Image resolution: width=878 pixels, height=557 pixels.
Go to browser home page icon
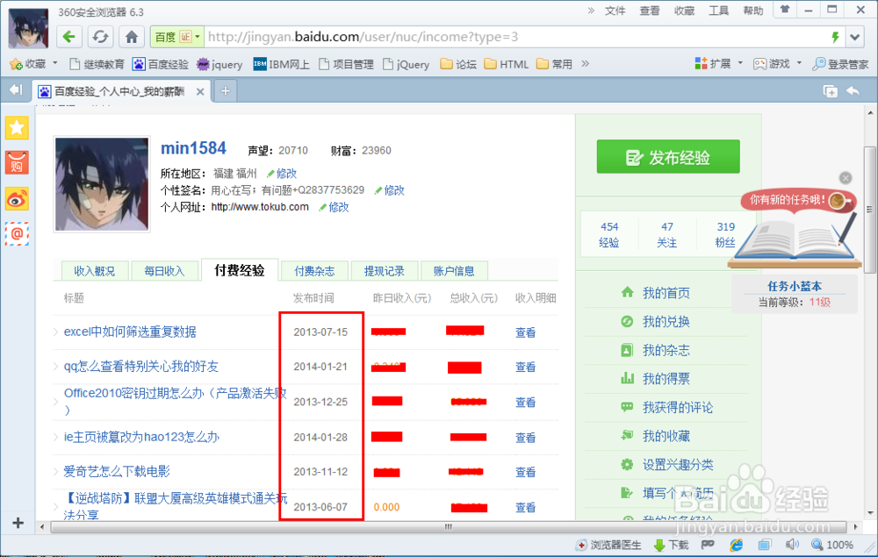[x=132, y=37]
